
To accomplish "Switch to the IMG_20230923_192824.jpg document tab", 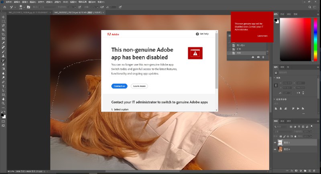I will pyautogui.click(x=28, y=12).
